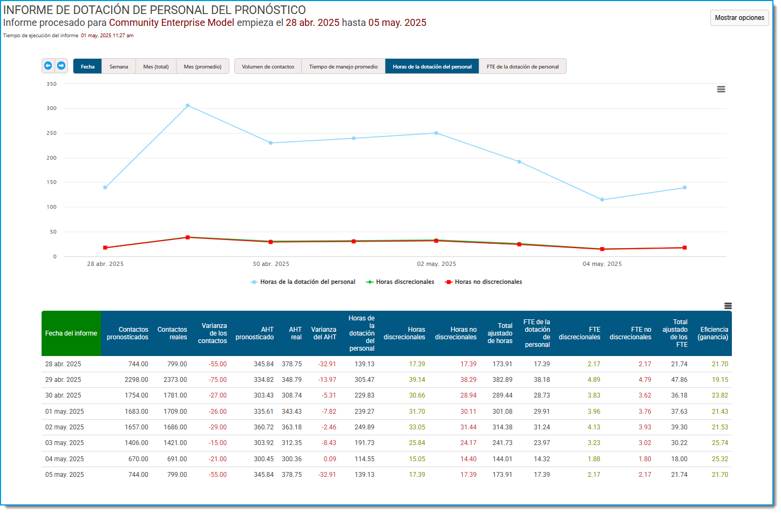The image size is (781, 513).
Task: Switch to Mes (promedio) tab
Action: [x=202, y=66]
